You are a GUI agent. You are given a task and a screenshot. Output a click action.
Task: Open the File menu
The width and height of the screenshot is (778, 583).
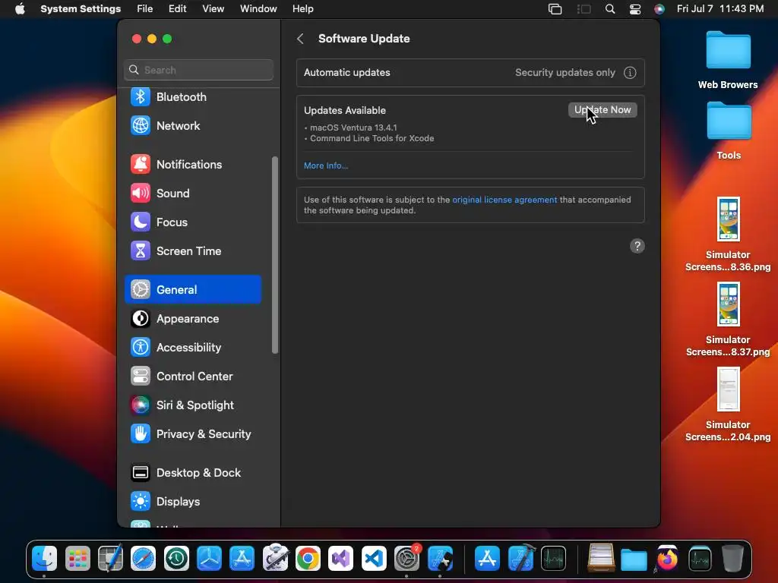pos(145,9)
